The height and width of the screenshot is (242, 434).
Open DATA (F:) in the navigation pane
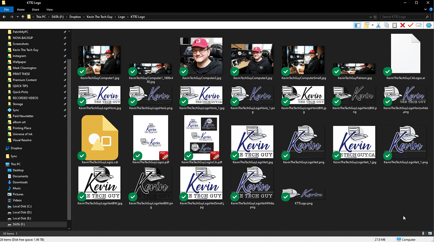click(x=19, y=224)
